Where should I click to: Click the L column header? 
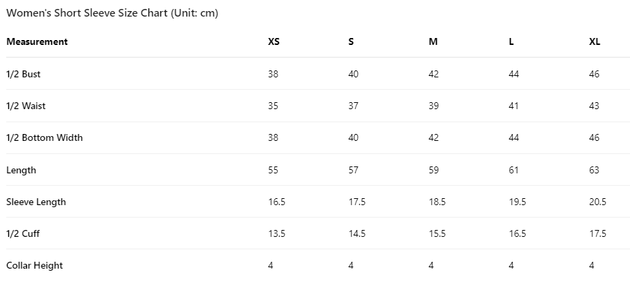point(511,41)
